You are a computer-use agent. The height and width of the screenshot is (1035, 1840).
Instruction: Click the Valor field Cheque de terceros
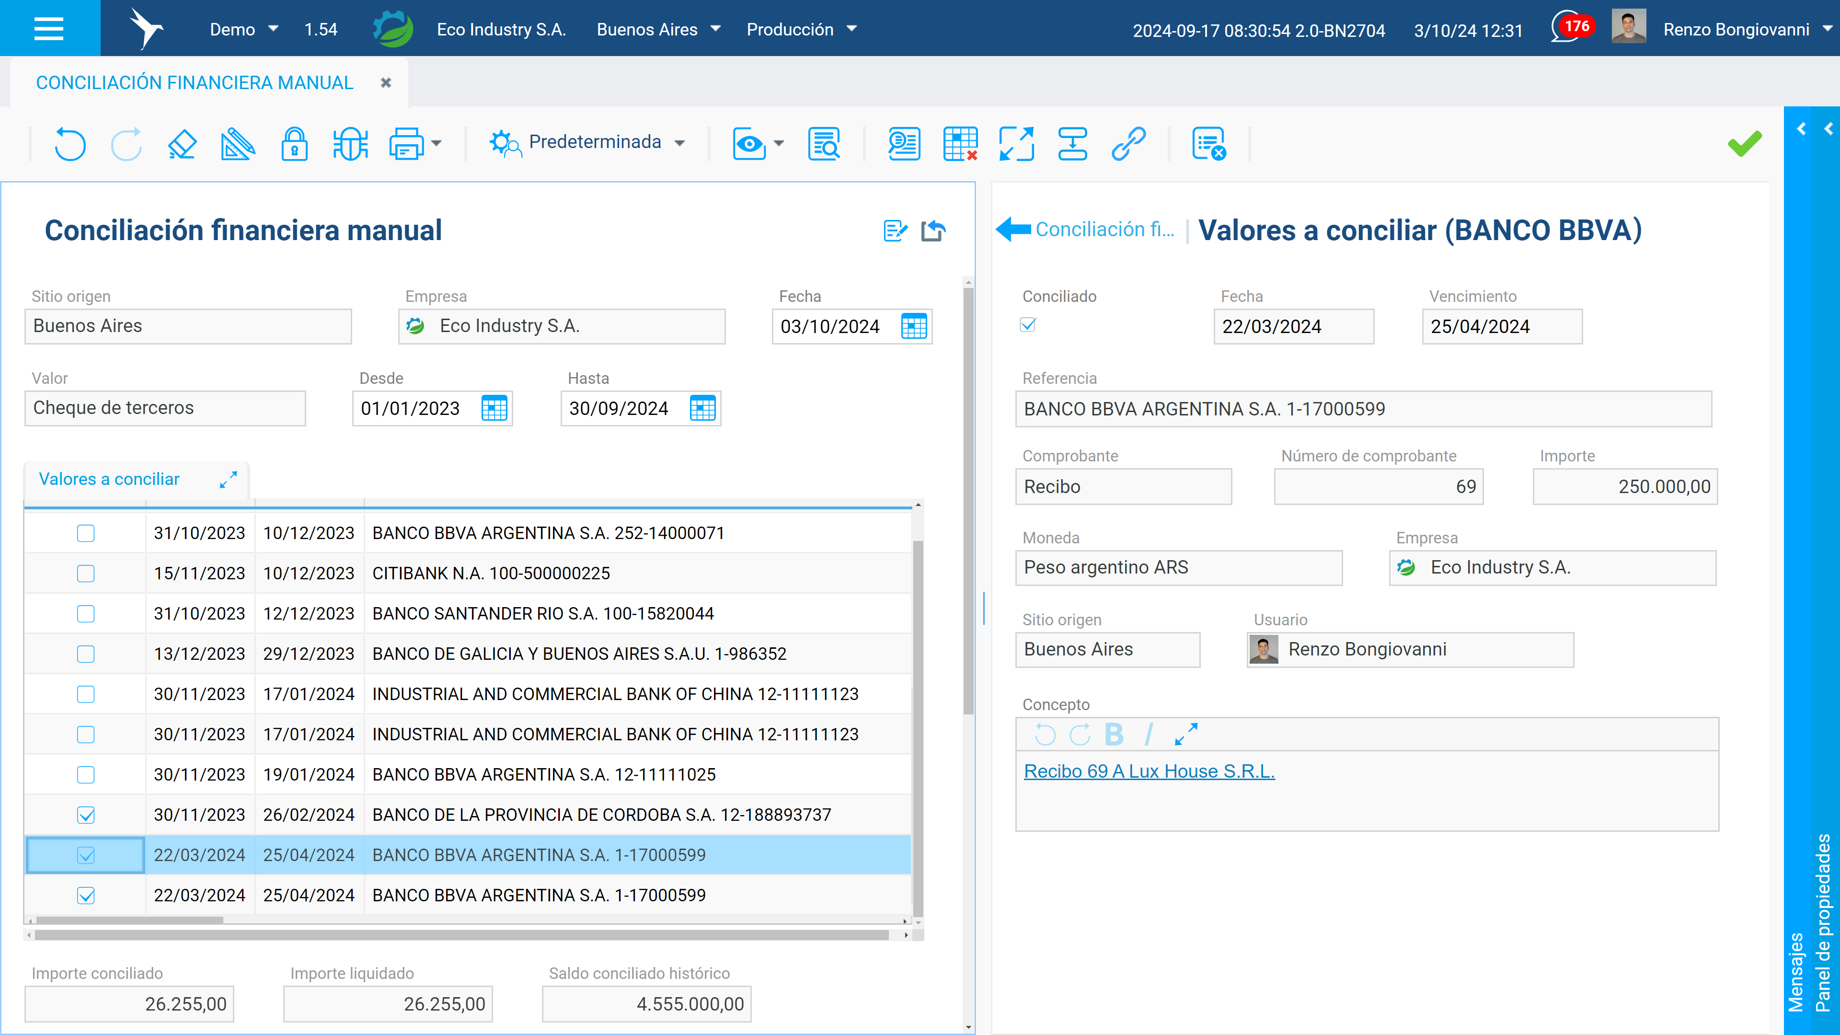[165, 409]
